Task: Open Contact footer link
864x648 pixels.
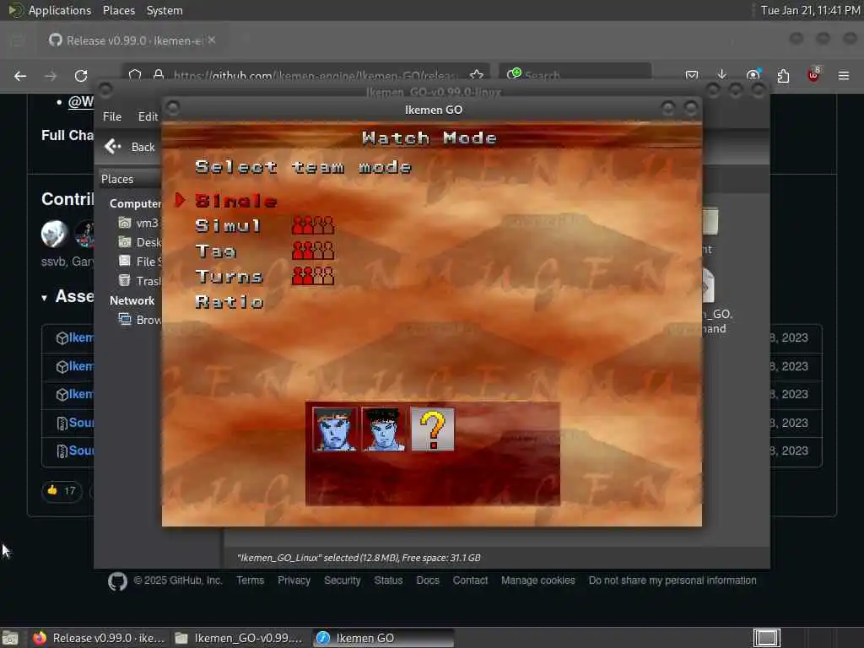Action: pyautogui.click(x=470, y=580)
